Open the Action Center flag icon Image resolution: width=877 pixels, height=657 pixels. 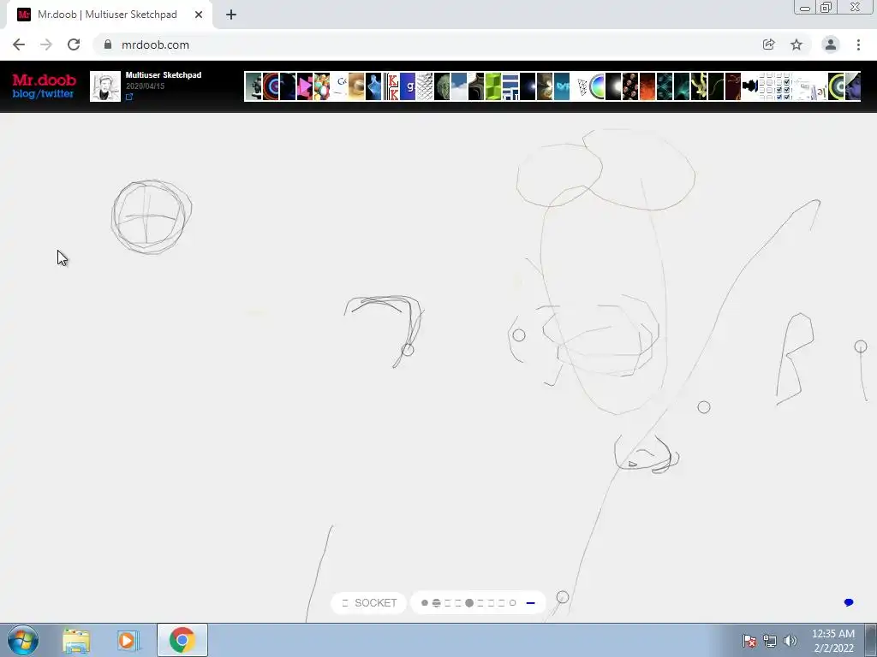pyautogui.click(x=749, y=641)
